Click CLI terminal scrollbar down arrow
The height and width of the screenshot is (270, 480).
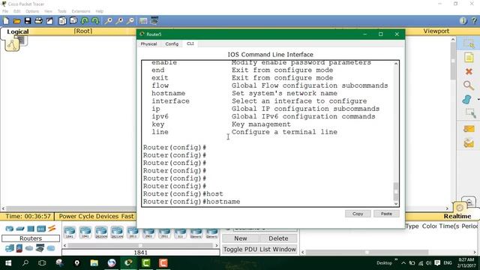(x=396, y=203)
